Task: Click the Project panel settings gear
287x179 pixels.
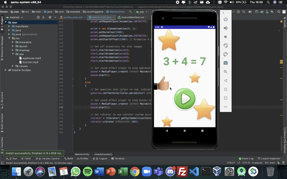Action: (x=50, y=17)
